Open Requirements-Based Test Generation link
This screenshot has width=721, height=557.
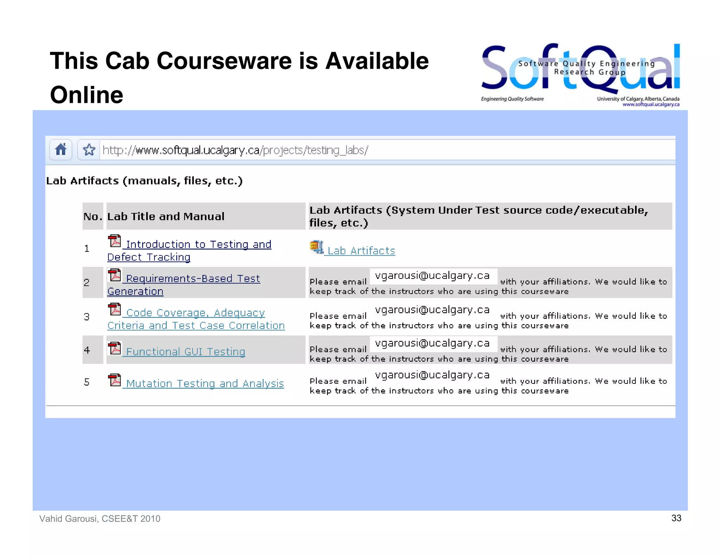184,285
